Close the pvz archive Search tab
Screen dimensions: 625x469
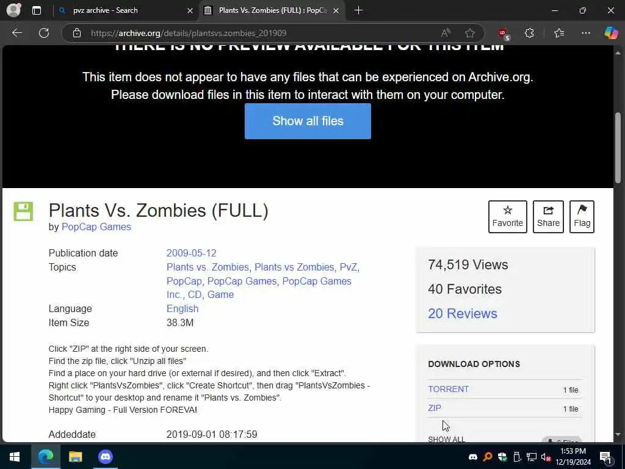[190, 11]
